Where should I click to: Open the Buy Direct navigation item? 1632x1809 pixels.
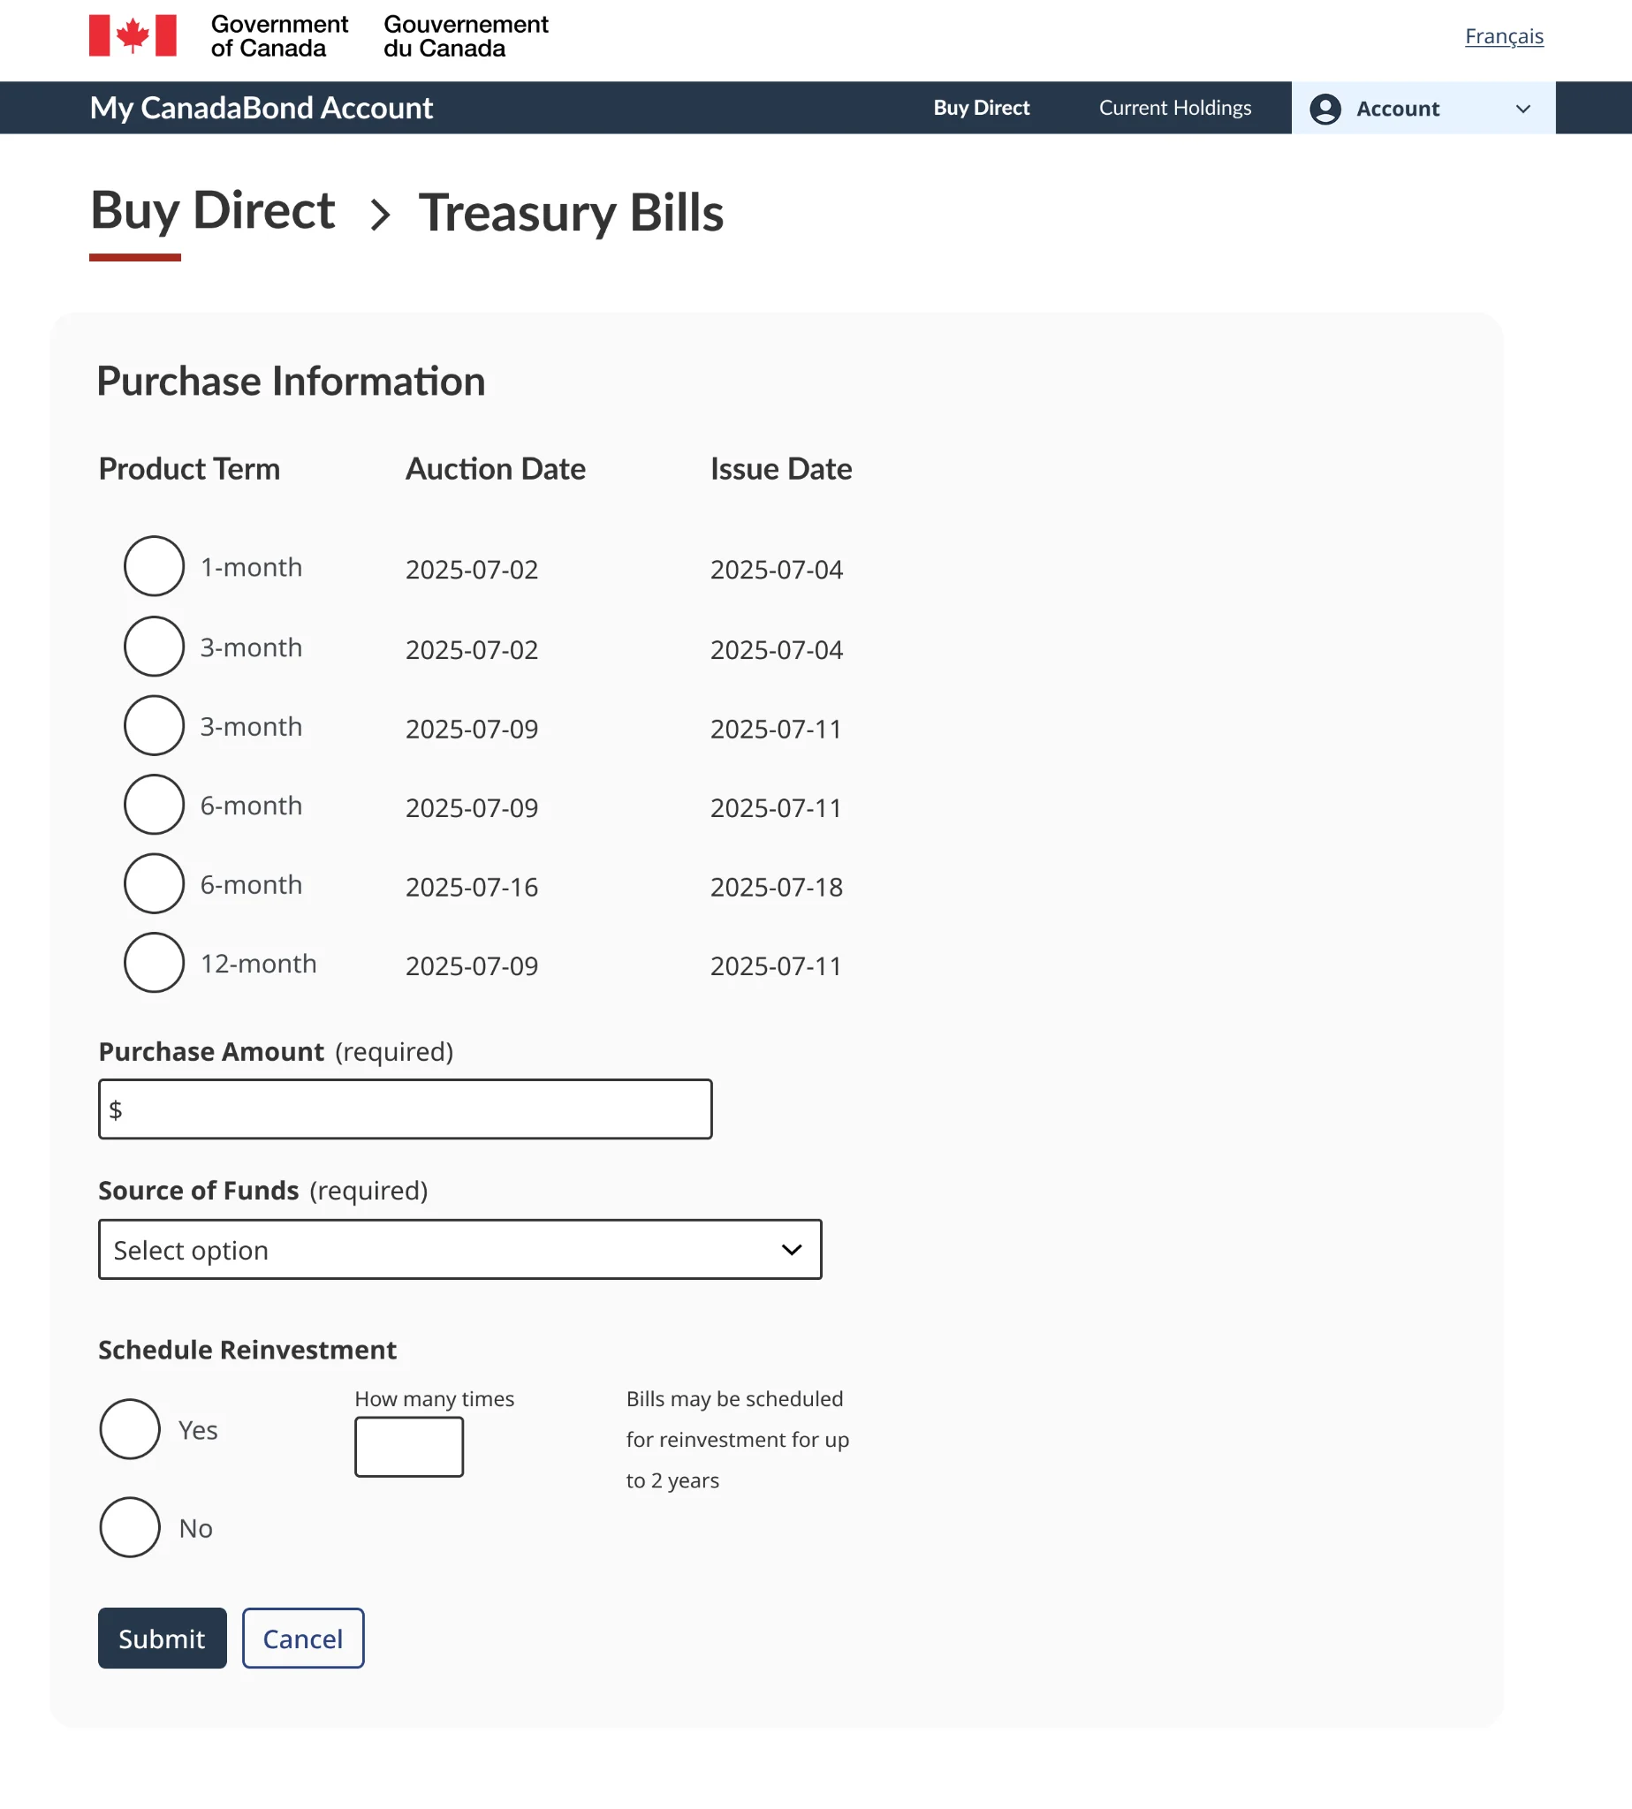981,108
